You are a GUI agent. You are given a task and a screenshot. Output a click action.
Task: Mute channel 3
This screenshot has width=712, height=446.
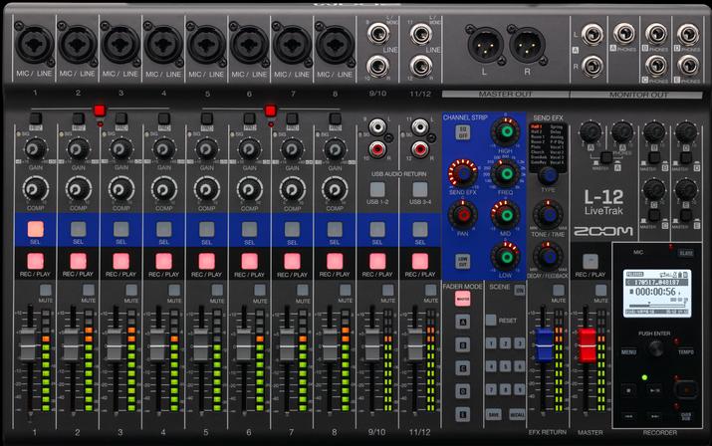(131, 290)
